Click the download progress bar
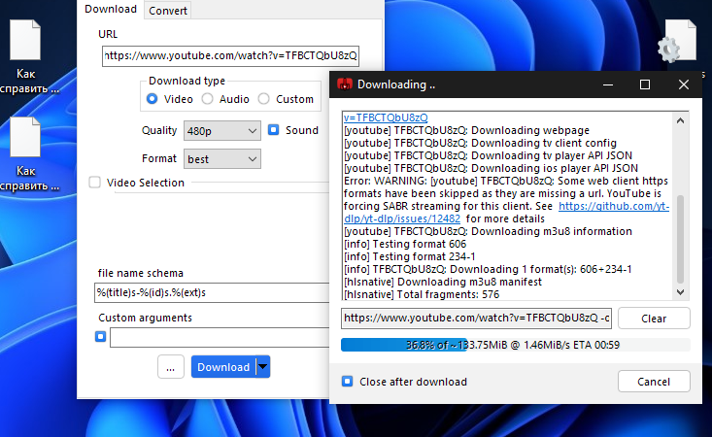Viewport: 712px width, 437px height. coord(516,345)
